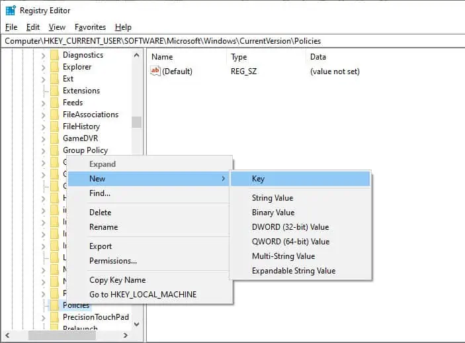Screen dimensions: 465x343
Task: Click the GameDVR folder icon
Action: click(x=54, y=138)
